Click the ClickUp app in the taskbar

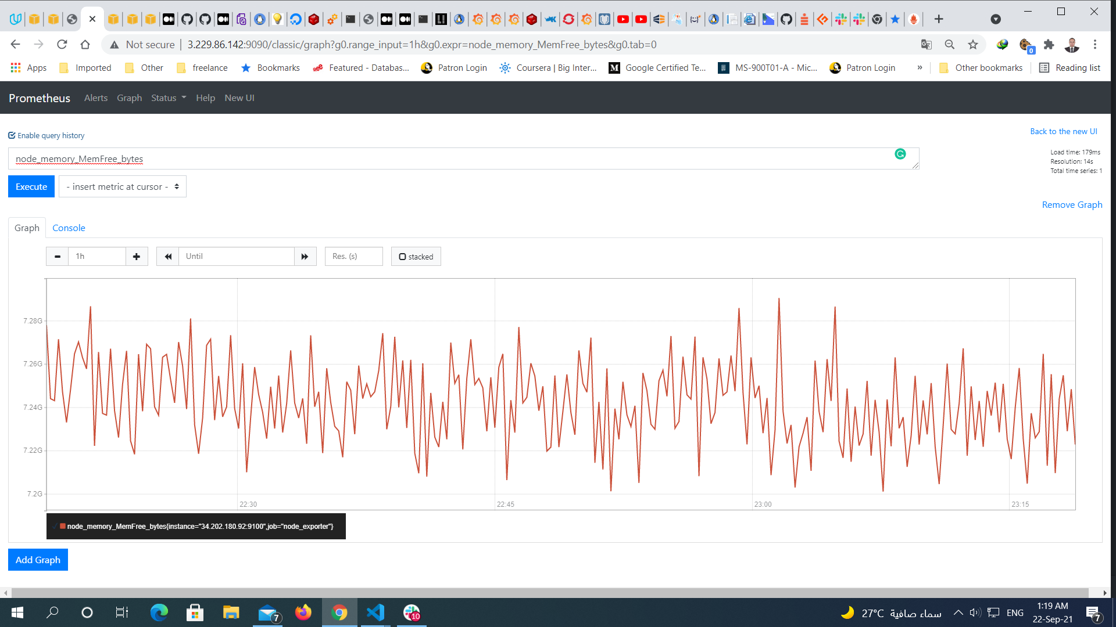tap(412, 612)
